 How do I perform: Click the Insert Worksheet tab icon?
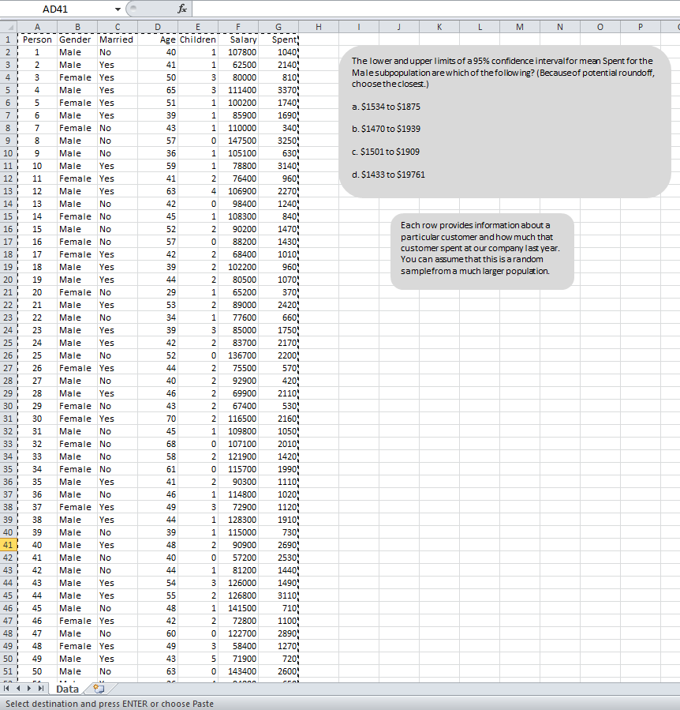[99, 689]
